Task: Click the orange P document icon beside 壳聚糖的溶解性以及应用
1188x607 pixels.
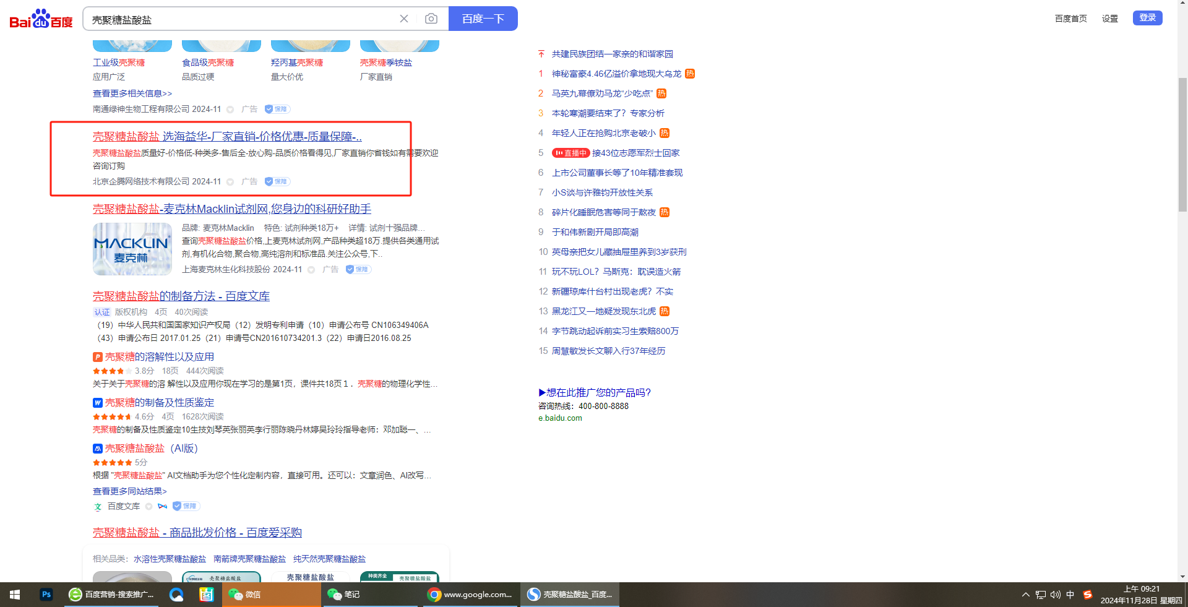Action: 98,357
